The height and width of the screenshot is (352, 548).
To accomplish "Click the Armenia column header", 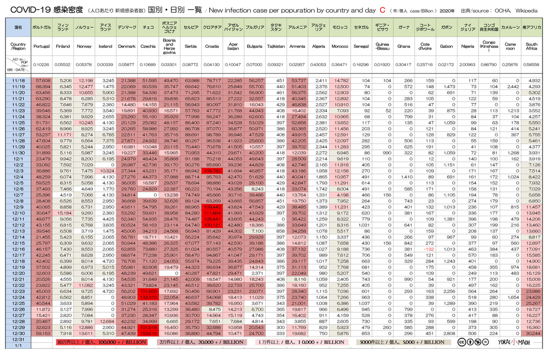I will (297, 47).
